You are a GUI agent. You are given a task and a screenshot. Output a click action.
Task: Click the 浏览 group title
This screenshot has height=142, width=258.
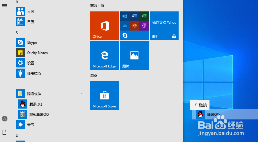pos(94,75)
